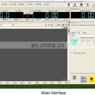Open the Data menu
This screenshot has height=95, width=95.
(4, 4)
